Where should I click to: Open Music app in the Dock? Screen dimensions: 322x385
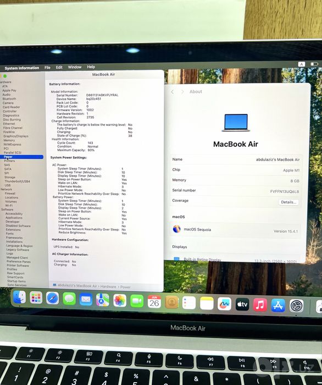click(x=260, y=305)
